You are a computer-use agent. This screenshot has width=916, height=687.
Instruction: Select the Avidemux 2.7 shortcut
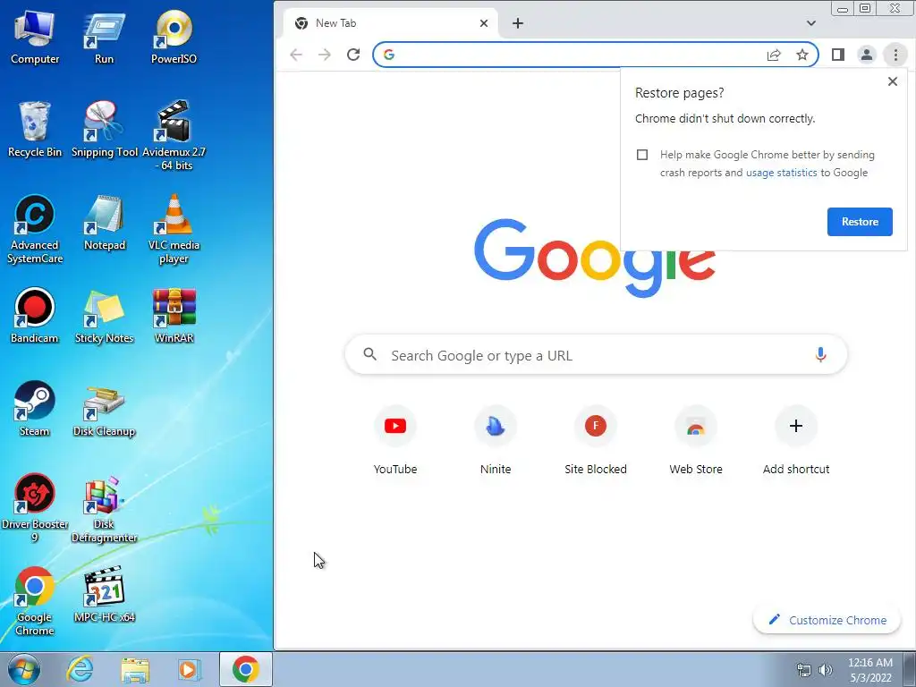tap(174, 136)
